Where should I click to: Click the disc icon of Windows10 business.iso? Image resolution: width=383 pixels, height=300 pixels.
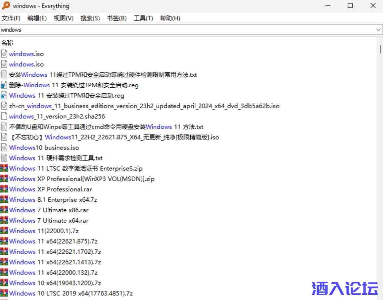coord(4,148)
